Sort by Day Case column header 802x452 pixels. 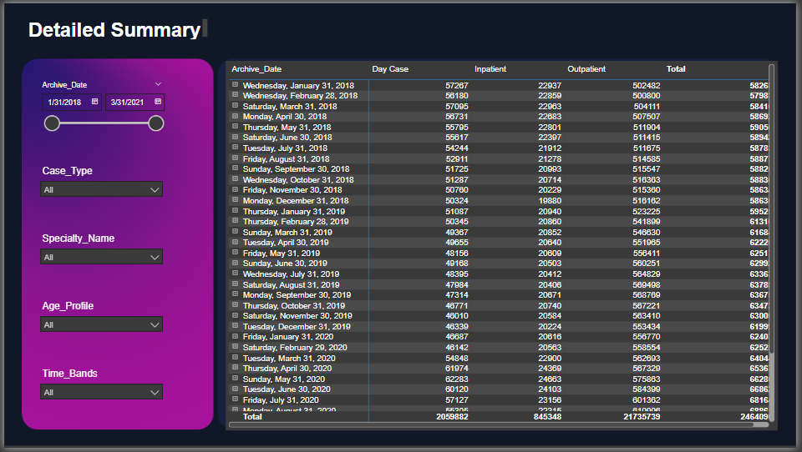tap(390, 69)
